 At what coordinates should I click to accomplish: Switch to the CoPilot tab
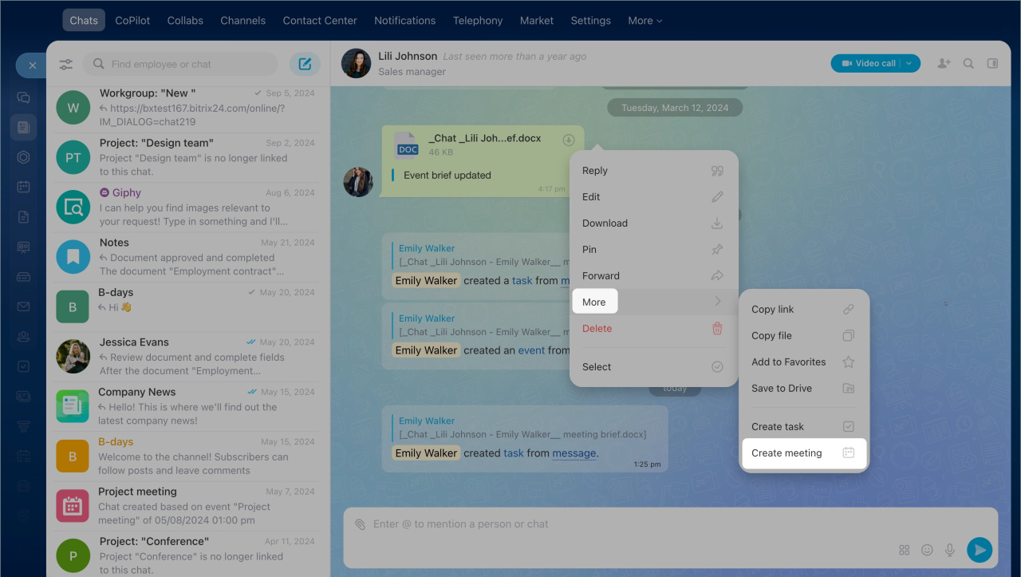132,21
